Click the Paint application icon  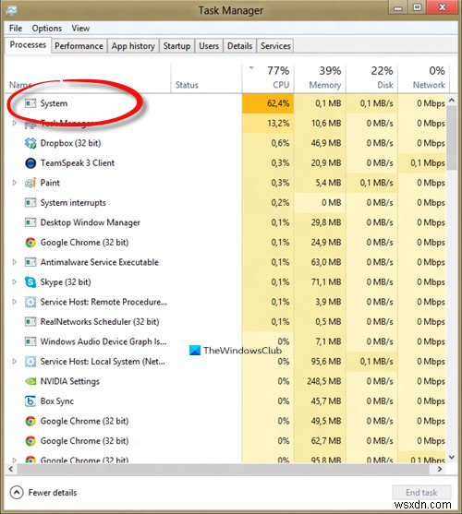pyautogui.click(x=30, y=183)
